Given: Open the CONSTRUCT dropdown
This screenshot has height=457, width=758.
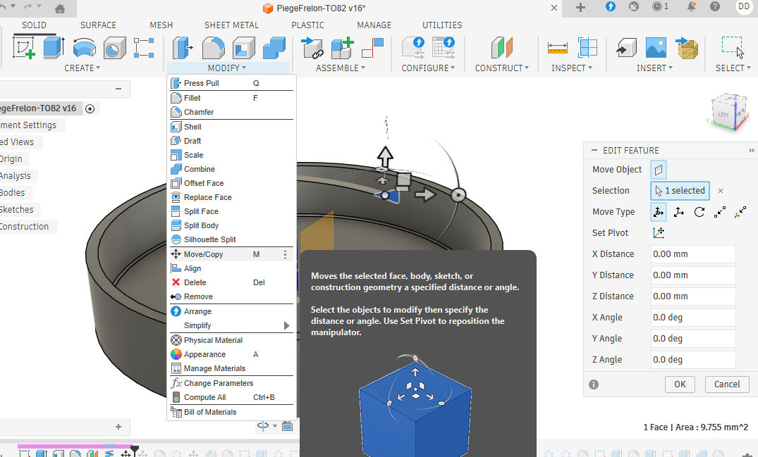Looking at the screenshot, I should [x=502, y=68].
